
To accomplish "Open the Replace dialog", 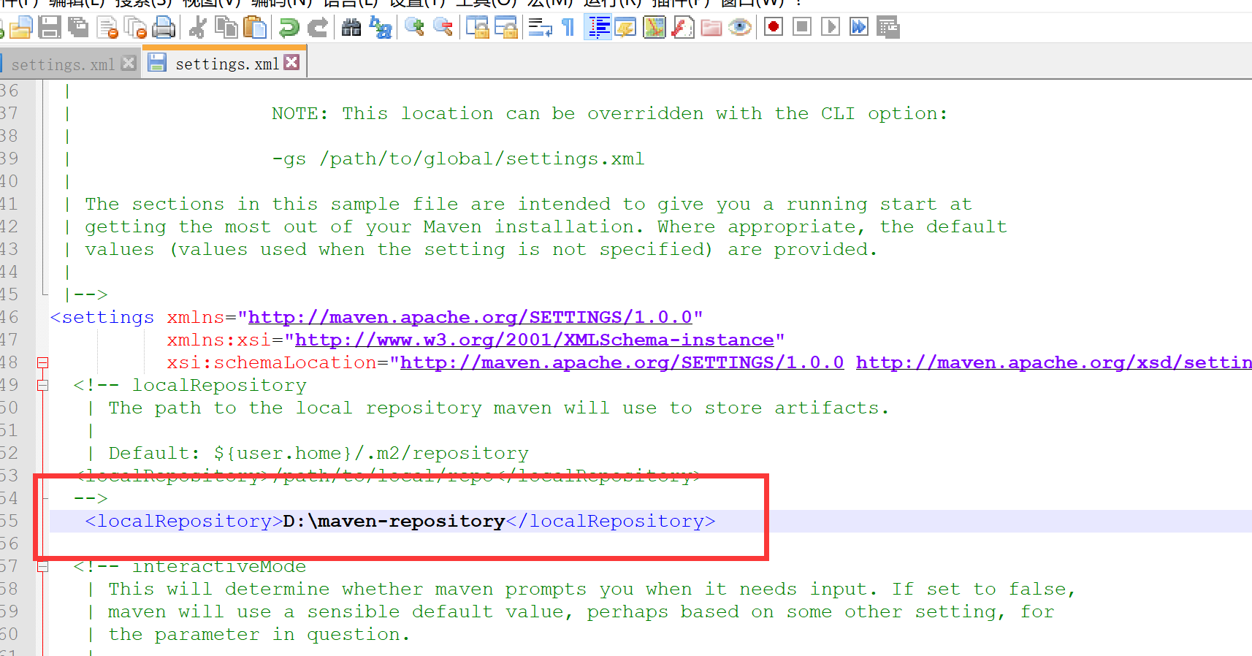I will [381, 28].
